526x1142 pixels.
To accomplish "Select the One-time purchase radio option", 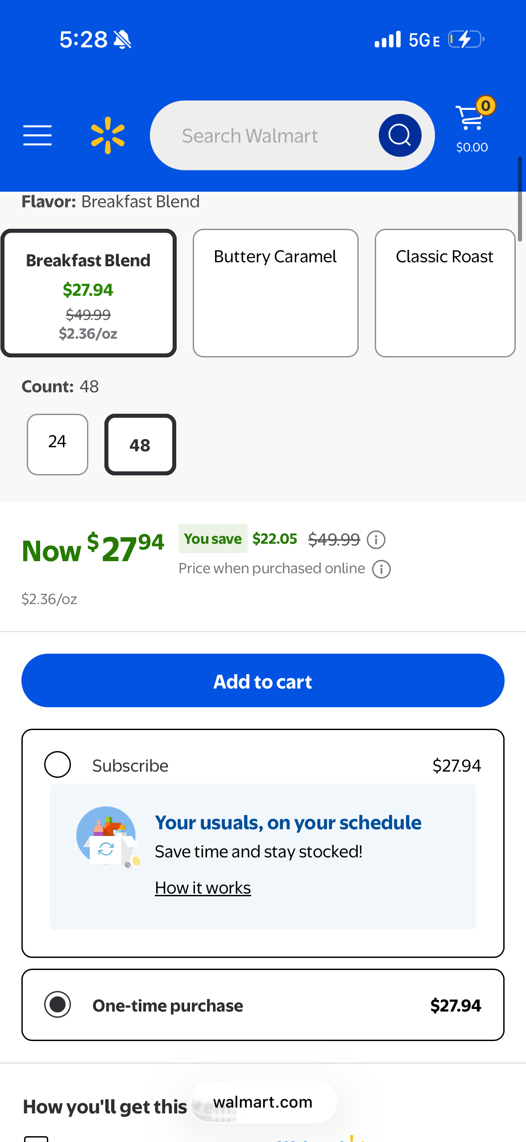I will pos(58,1004).
